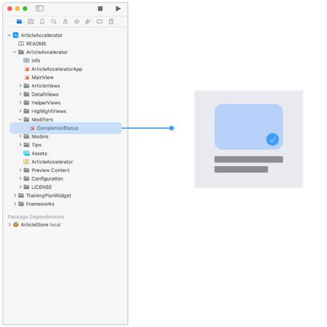
Task: Expand the HelperViews folder
Action: pyautogui.click(x=20, y=103)
